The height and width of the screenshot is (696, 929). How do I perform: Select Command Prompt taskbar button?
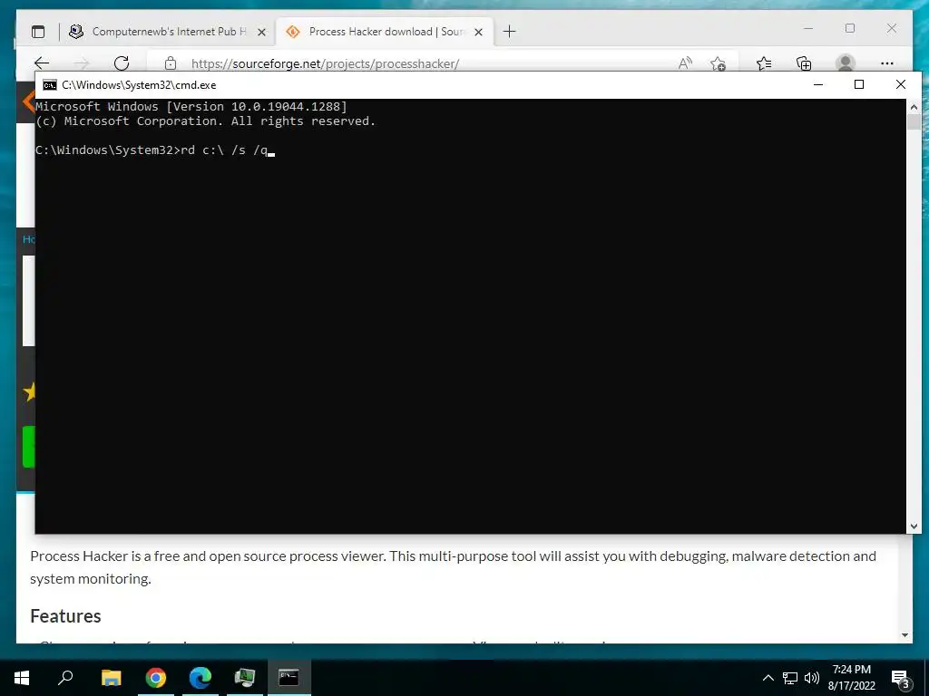(x=288, y=677)
